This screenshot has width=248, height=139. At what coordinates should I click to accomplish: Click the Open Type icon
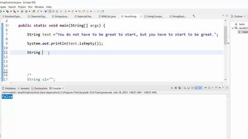[34, 11]
